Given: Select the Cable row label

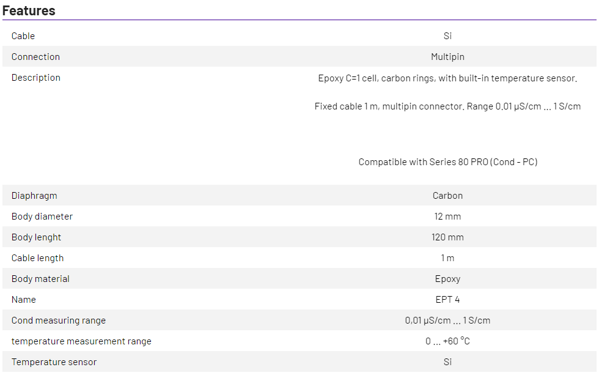Looking at the screenshot, I should click(23, 36).
